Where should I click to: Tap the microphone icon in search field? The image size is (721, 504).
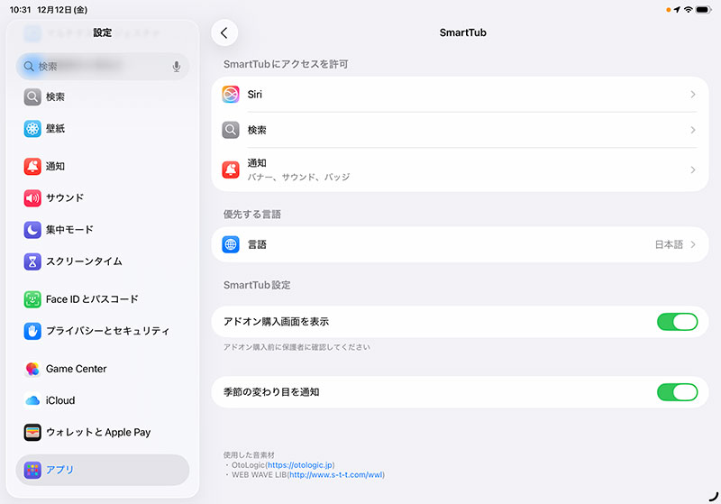click(x=177, y=67)
